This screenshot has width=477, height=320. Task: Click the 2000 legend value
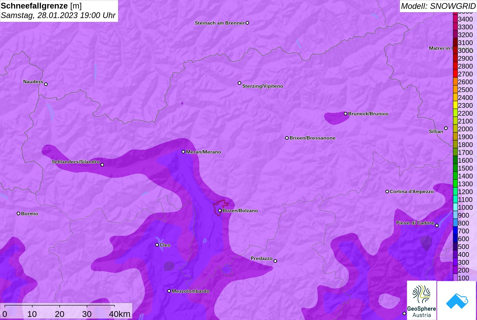[x=465, y=129]
